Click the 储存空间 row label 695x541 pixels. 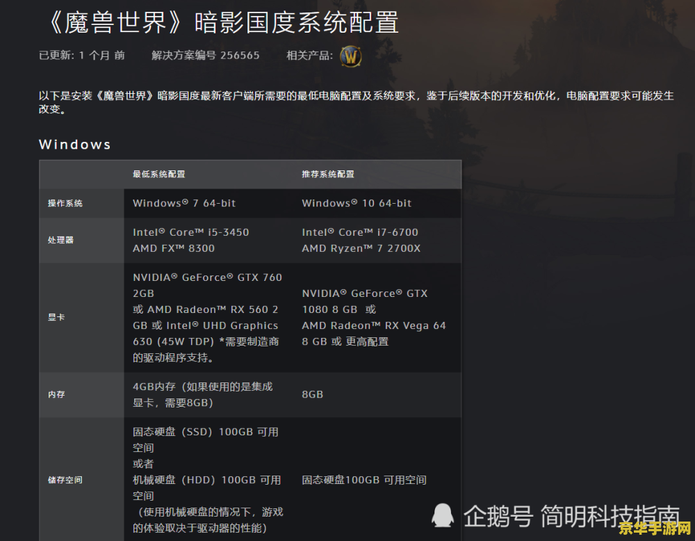(x=65, y=481)
